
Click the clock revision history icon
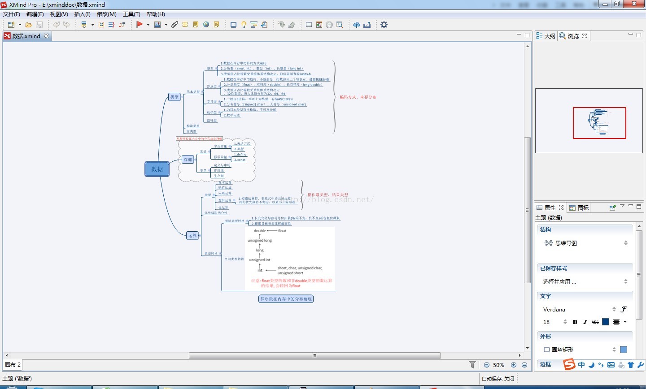pyautogui.click(x=329, y=25)
